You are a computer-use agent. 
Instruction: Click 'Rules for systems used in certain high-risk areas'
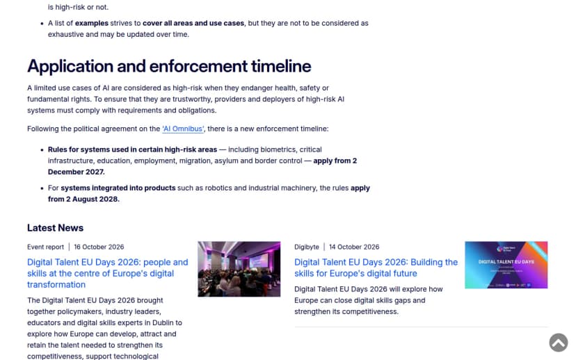click(132, 149)
